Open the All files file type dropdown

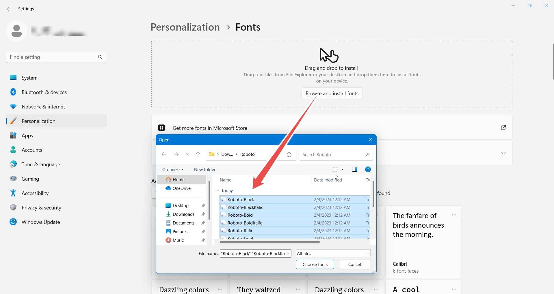click(x=332, y=253)
